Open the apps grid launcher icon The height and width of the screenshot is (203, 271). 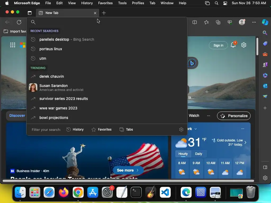[x=13, y=45]
